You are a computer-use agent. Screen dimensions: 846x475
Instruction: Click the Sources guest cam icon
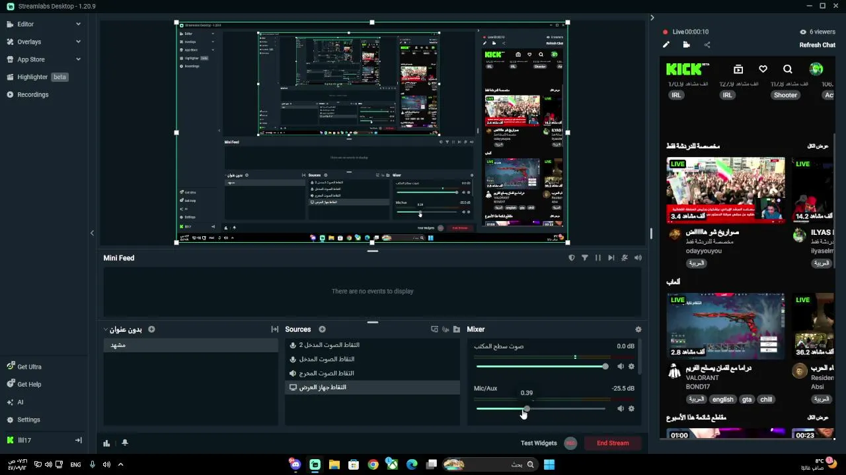coord(445,329)
